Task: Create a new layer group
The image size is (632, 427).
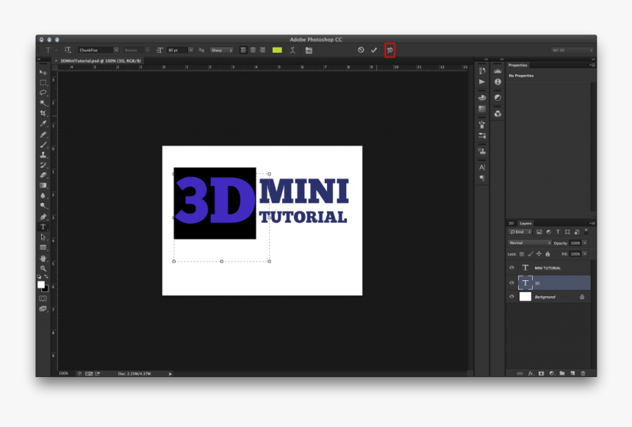Action: [562, 373]
